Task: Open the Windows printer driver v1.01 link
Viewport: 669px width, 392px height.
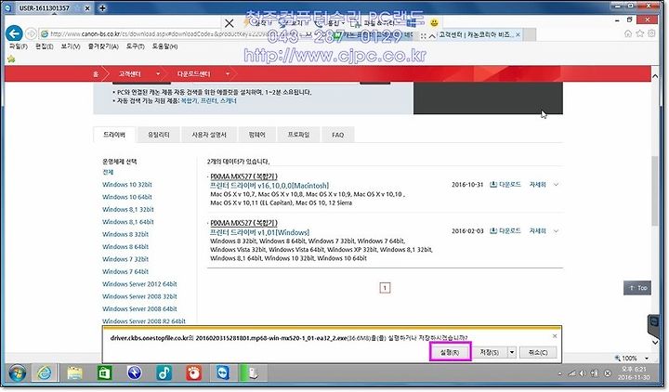Action: point(259,232)
